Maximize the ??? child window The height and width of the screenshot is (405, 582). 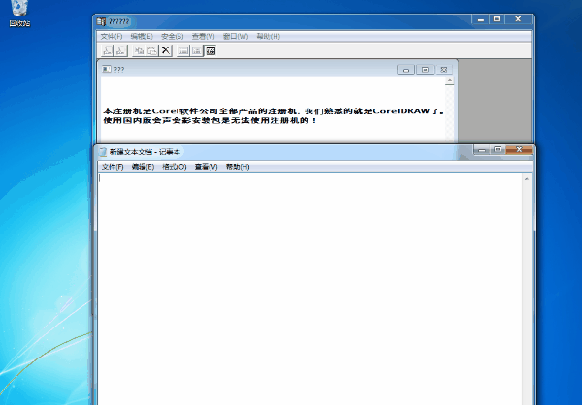[x=426, y=70]
